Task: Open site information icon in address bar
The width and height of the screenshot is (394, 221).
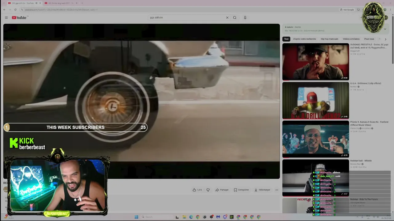Action: tap(22, 10)
